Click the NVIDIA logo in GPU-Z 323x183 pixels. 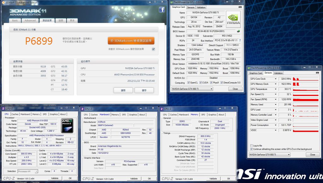tap(233, 19)
